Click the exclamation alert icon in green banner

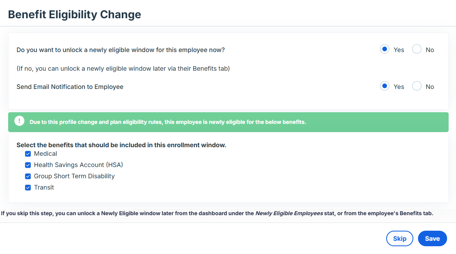(x=19, y=121)
